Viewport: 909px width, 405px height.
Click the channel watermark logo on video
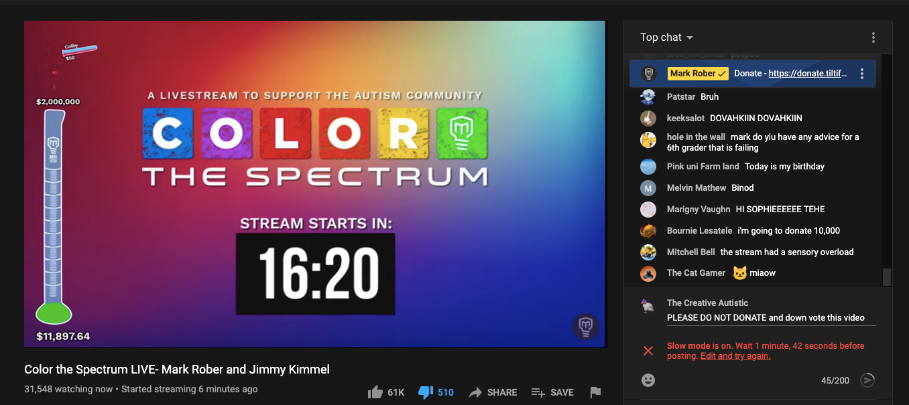(585, 326)
